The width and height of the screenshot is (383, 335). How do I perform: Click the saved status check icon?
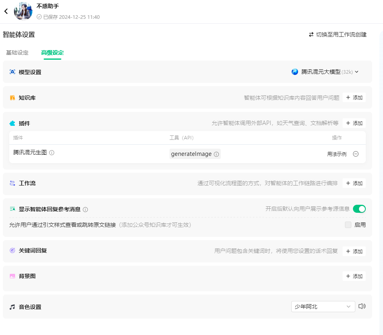click(39, 17)
